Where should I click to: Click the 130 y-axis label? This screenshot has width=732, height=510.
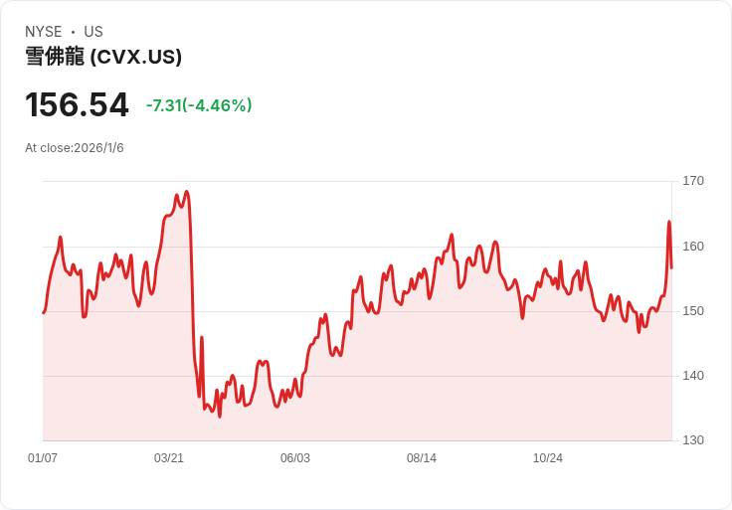(x=693, y=440)
